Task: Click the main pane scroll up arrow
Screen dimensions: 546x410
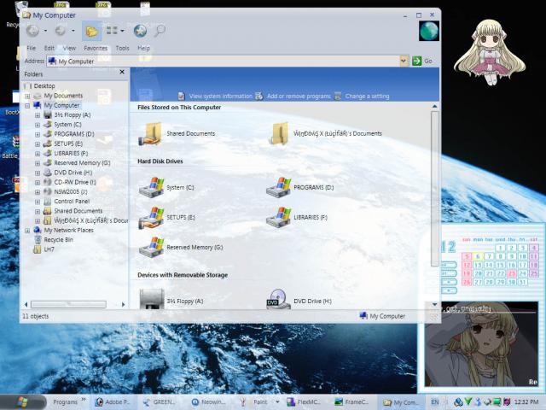Action: tap(434, 106)
